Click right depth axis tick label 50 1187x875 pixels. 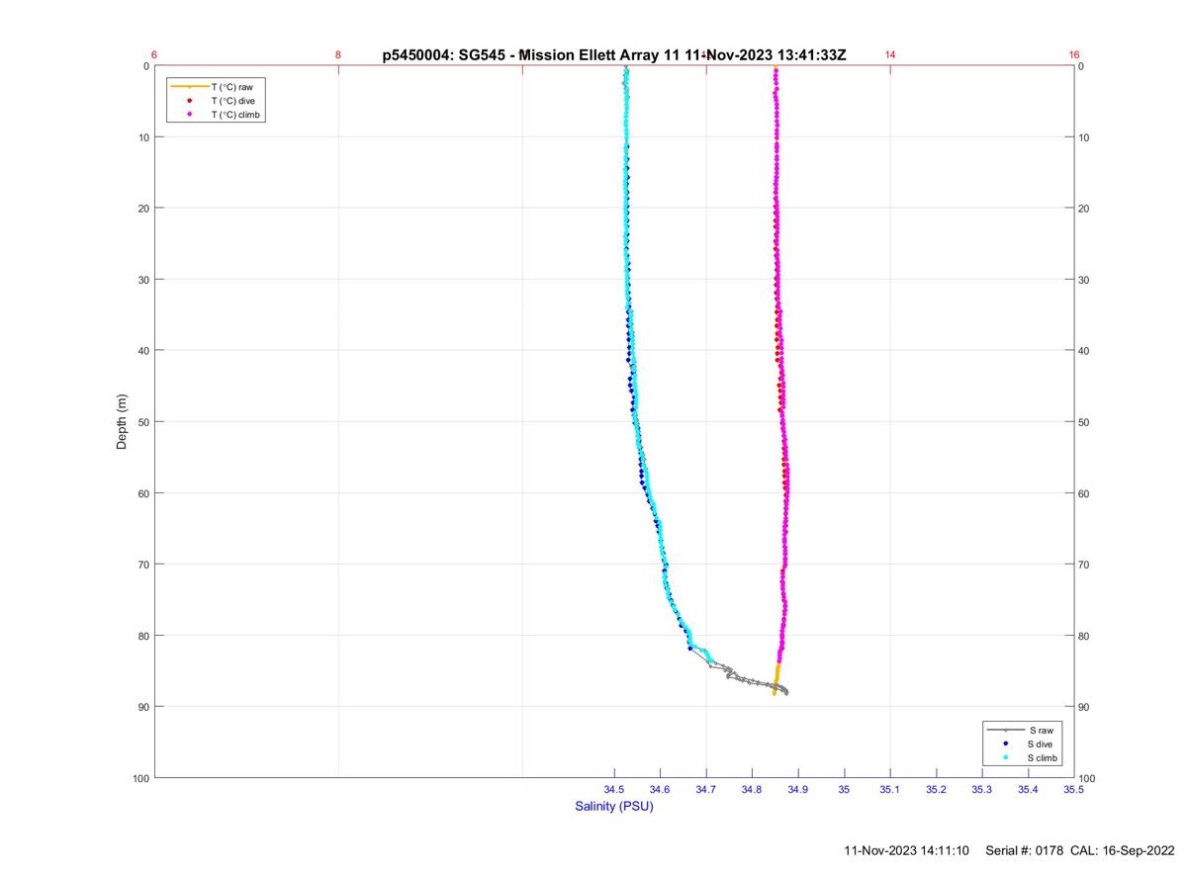(x=1085, y=422)
